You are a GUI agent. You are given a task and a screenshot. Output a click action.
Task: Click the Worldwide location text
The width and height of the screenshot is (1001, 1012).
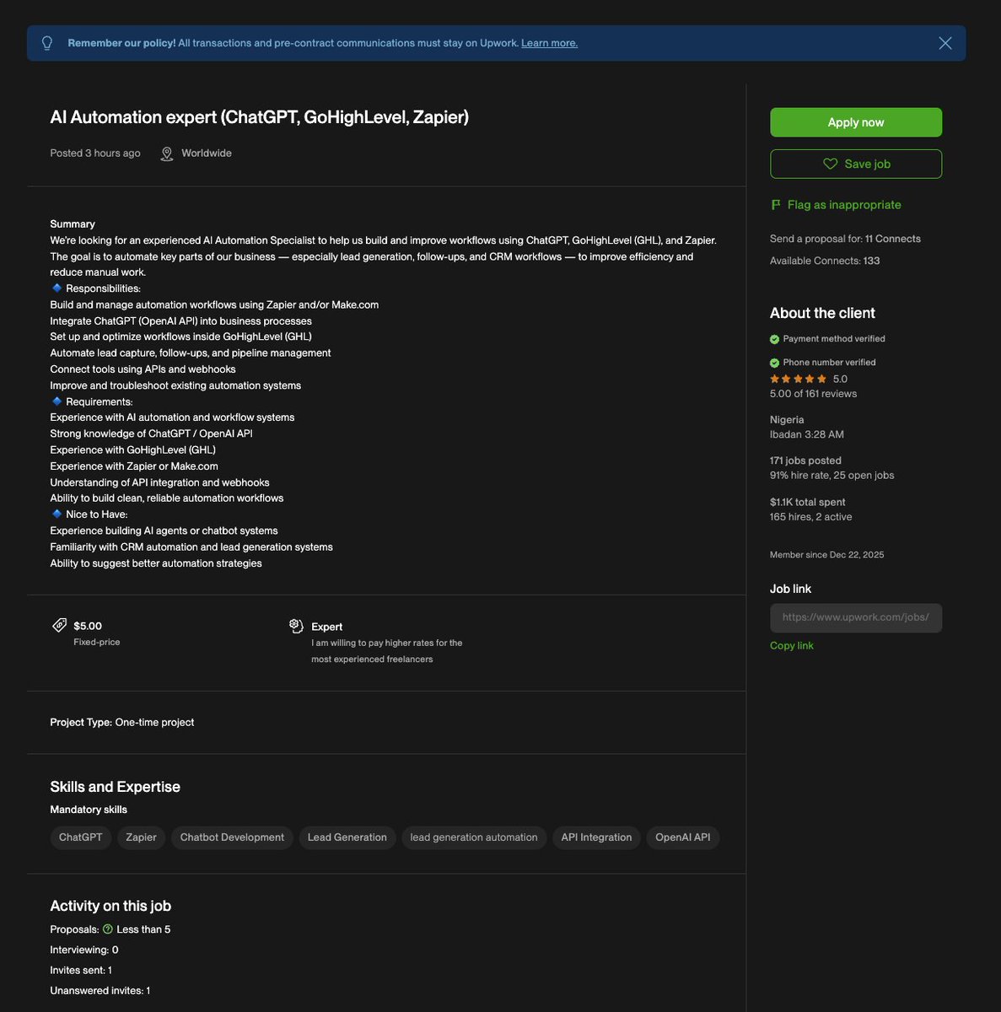[207, 153]
